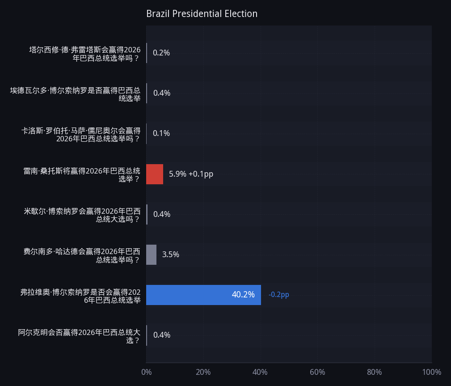Viewport: 451px width, 386px height.
Task: Click the 0.2% value for 塔尔西修
Action: tap(161, 53)
